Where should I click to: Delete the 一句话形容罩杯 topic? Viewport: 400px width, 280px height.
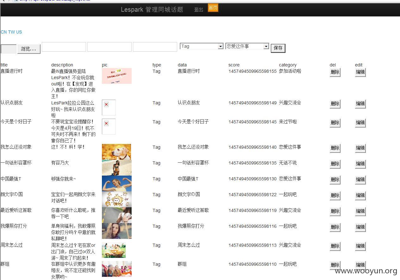point(335,164)
